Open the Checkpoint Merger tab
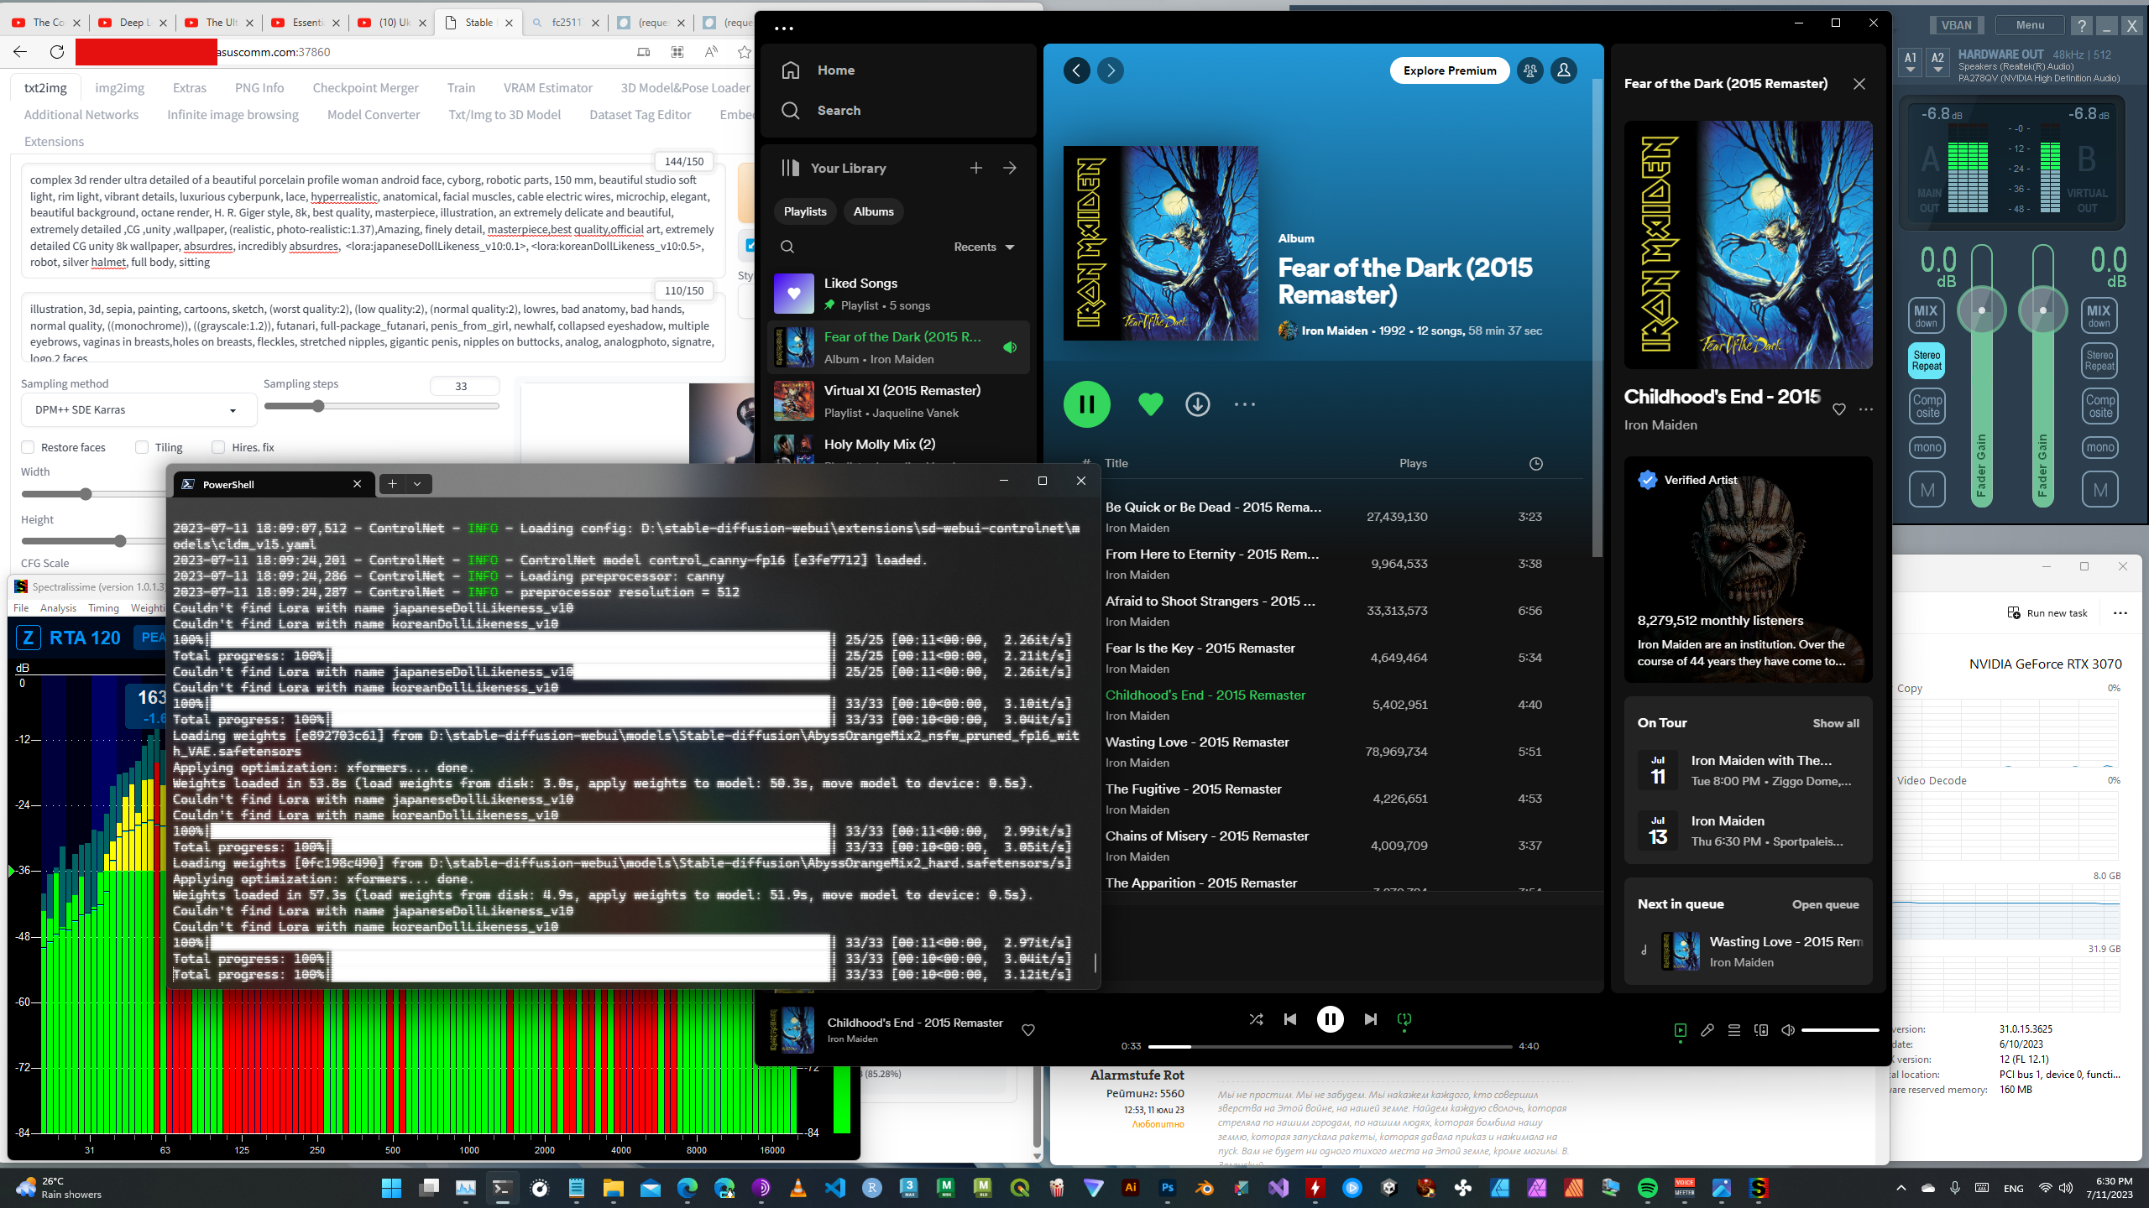The height and width of the screenshot is (1208, 2149). tap(365, 87)
